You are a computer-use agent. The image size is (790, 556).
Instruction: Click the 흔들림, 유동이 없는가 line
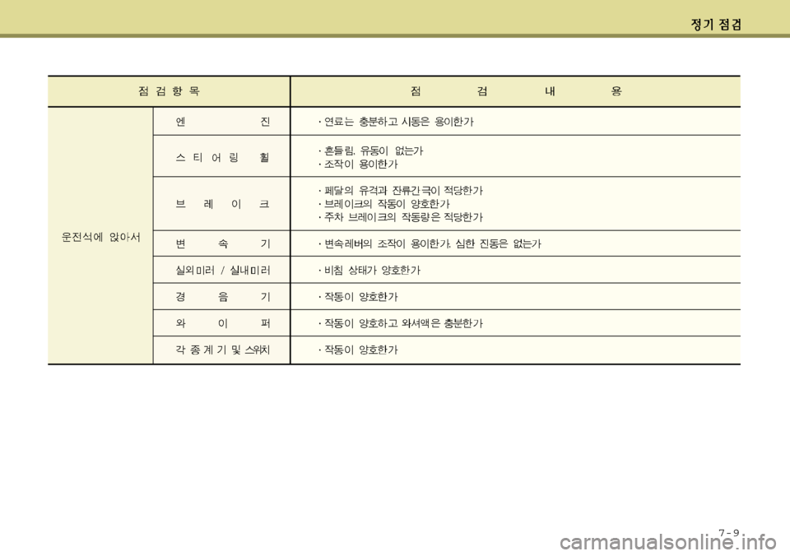pyautogui.click(x=371, y=151)
